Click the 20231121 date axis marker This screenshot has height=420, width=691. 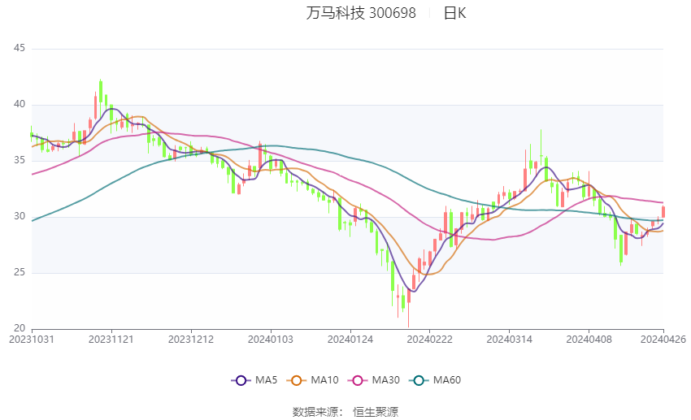[x=111, y=340]
